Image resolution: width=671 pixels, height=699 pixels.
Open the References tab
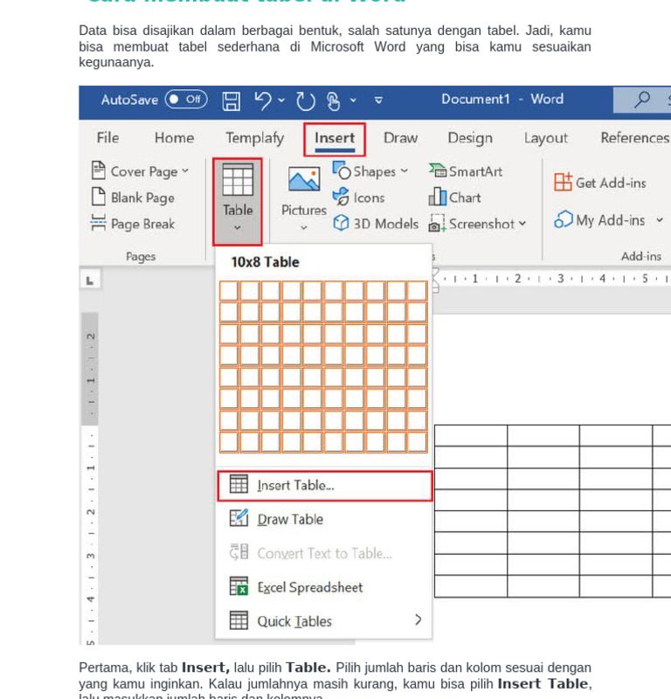pyautogui.click(x=635, y=138)
